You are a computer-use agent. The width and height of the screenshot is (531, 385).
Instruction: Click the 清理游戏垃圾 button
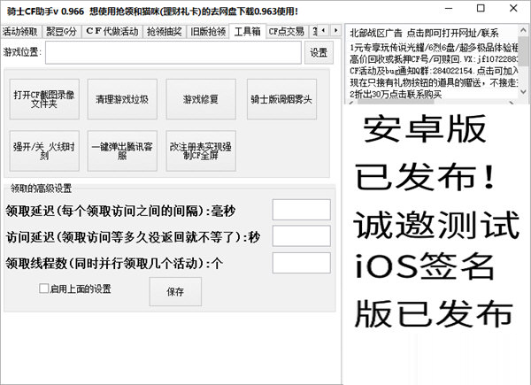122,99
